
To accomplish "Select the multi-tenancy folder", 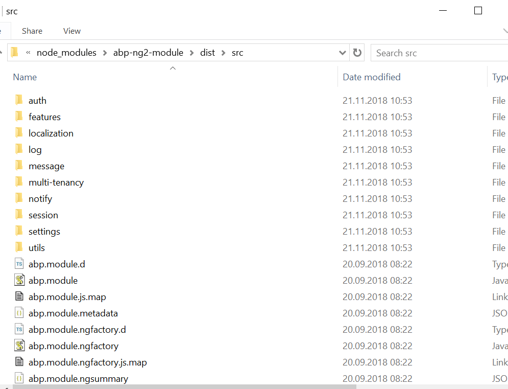I will coord(56,182).
